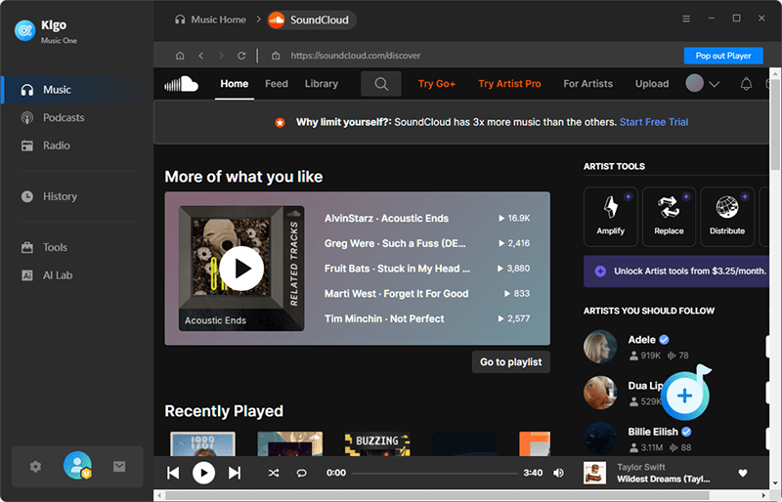
Task: Open the Amplify artist tool
Action: (x=610, y=217)
